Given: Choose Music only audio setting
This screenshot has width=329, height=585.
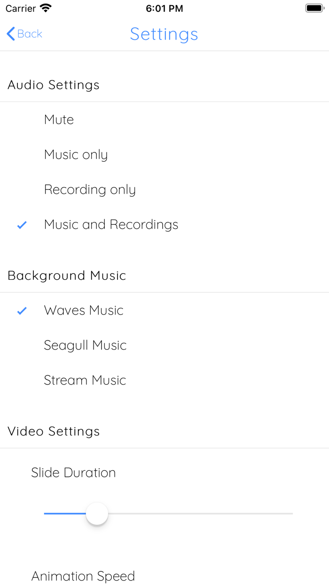Looking at the screenshot, I should coord(76,155).
